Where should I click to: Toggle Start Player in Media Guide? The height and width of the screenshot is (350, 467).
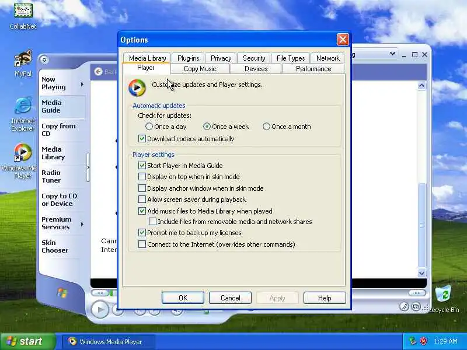pyautogui.click(x=180, y=166)
